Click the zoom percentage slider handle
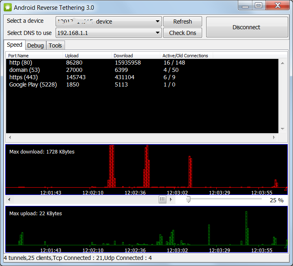The height and width of the screenshot is (266, 293). [188, 199]
